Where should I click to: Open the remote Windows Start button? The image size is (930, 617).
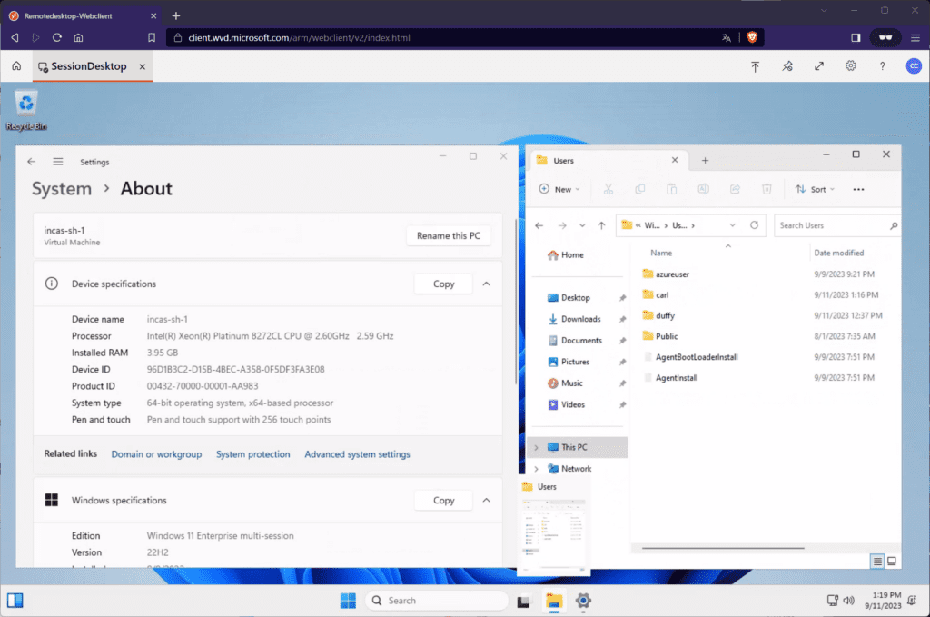click(348, 601)
